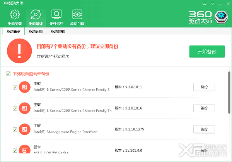Click the text 版本：13.101.0.0
This screenshot has width=232, height=162.
tap(128, 150)
